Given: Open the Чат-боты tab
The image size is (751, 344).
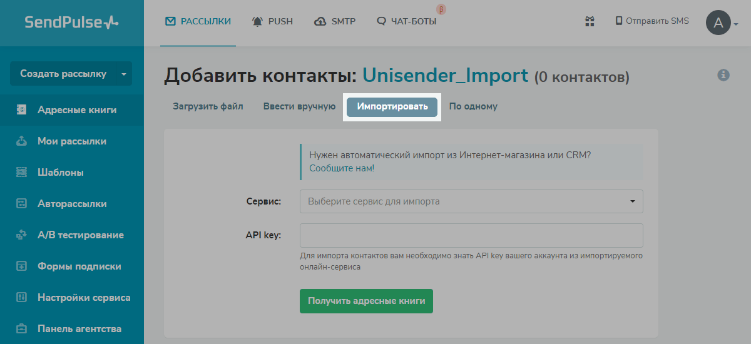Looking at the screenshot, I should (x=407, y=21).
